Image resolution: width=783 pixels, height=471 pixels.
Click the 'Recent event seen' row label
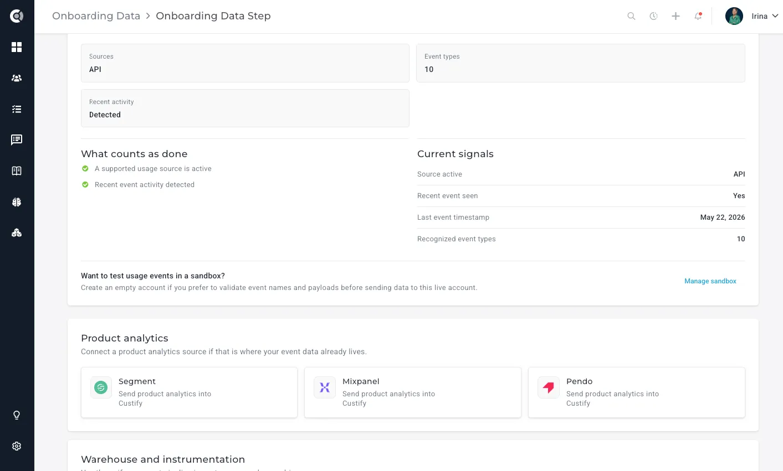click(448, 196)
